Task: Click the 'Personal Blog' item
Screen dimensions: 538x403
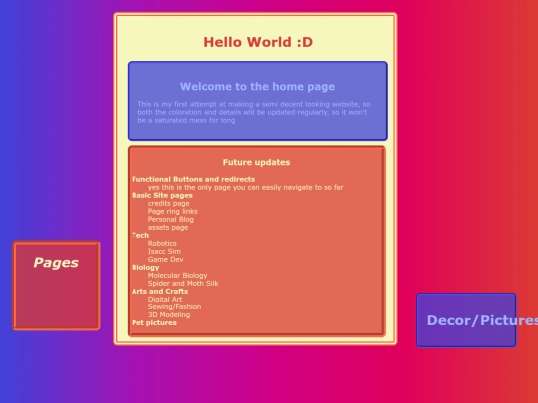Action: [171, 219]
